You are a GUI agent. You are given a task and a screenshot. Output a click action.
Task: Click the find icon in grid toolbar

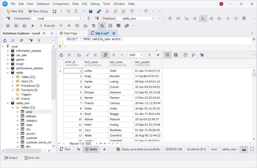tap(194, 55)
